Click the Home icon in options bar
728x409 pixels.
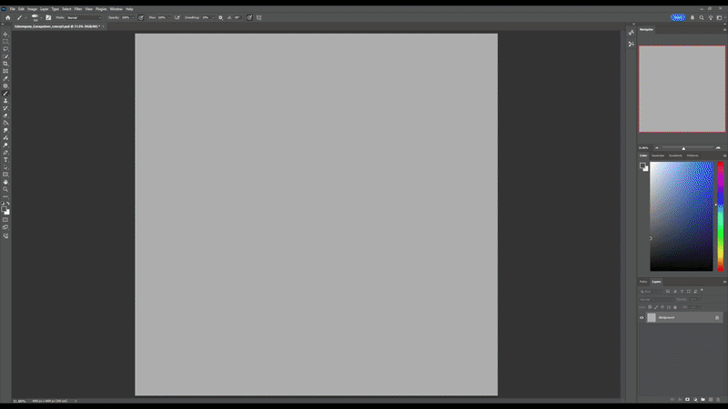pyautogui.click(x=8, y=17)
